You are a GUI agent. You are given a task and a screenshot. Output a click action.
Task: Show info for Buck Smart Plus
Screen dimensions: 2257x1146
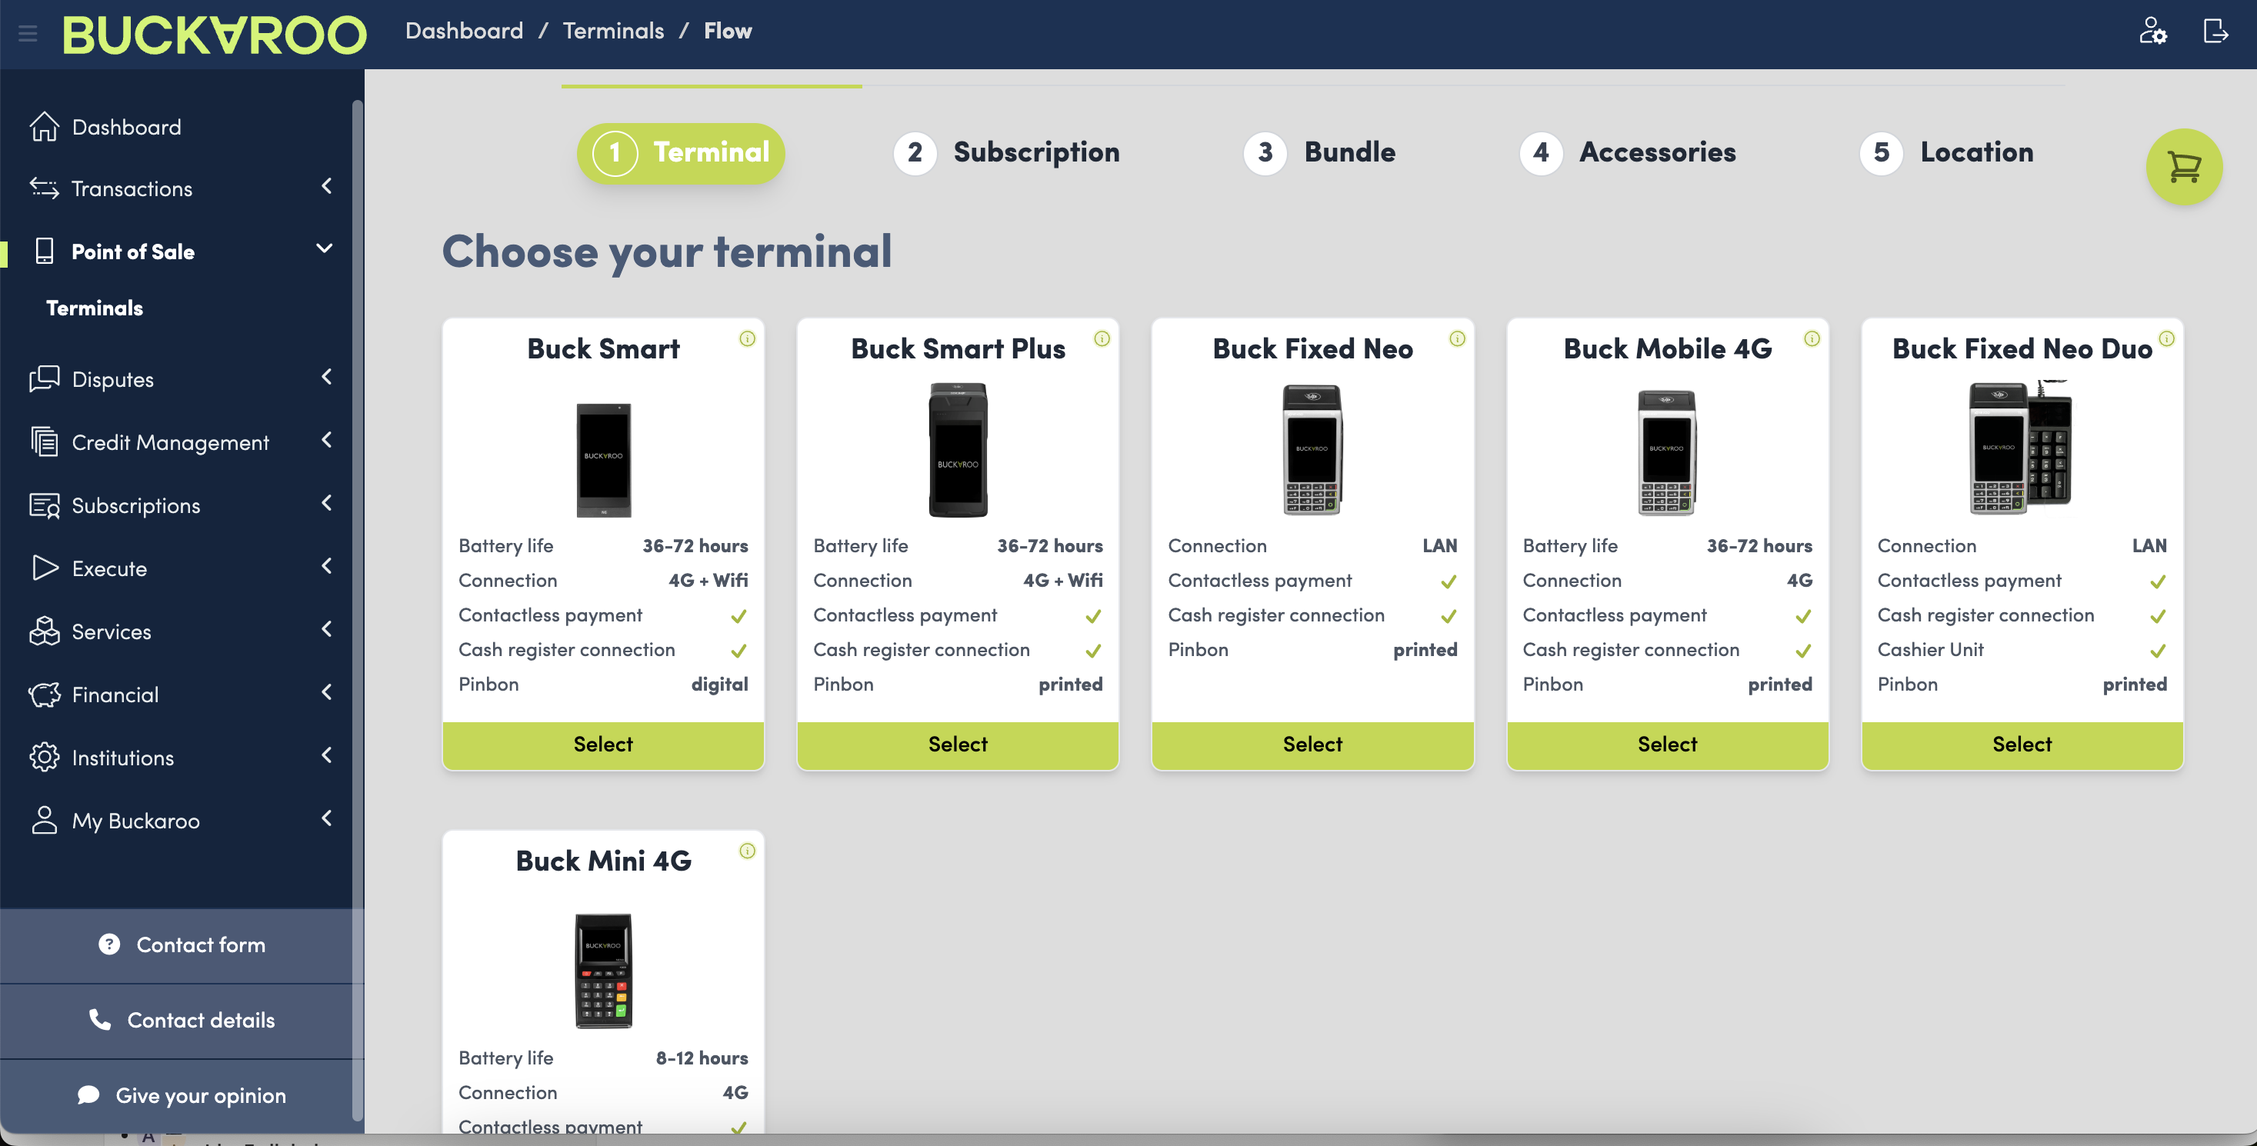point(1102,339)
